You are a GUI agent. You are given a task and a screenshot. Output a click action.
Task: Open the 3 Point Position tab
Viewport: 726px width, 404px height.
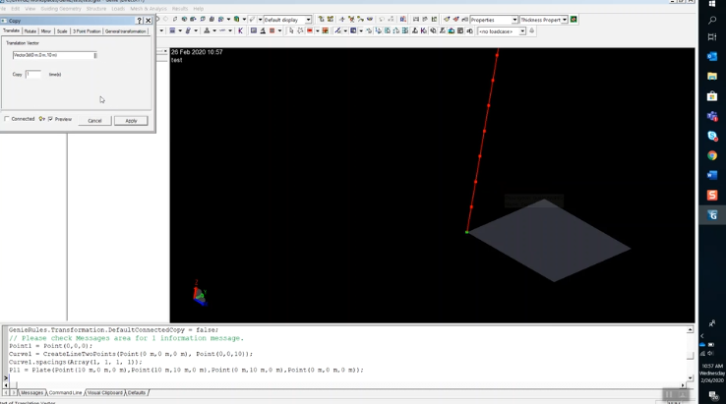87,31
